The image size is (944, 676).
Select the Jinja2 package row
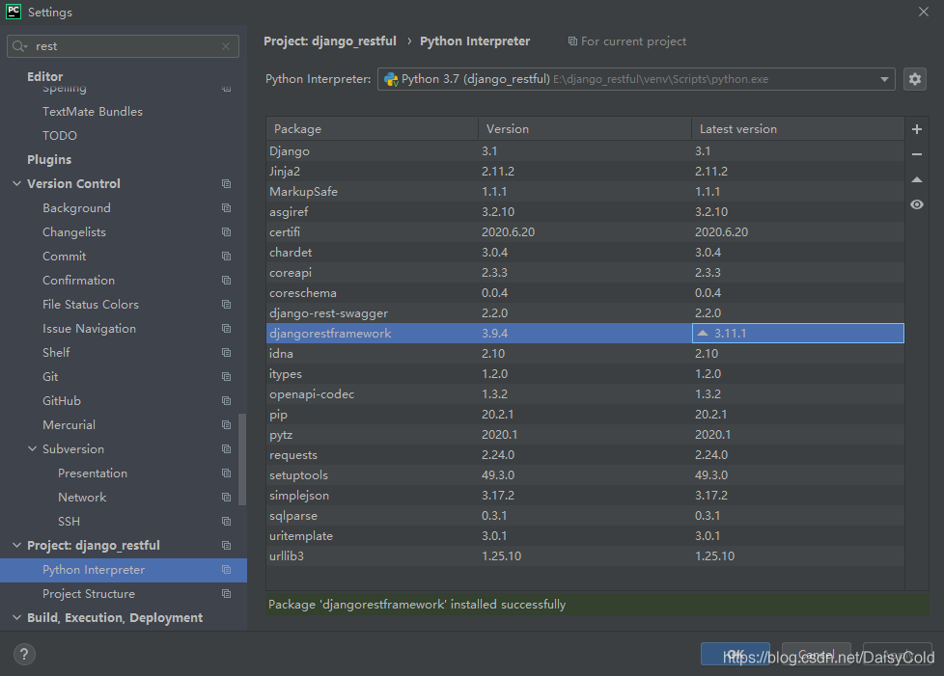(x=585, y=172)
